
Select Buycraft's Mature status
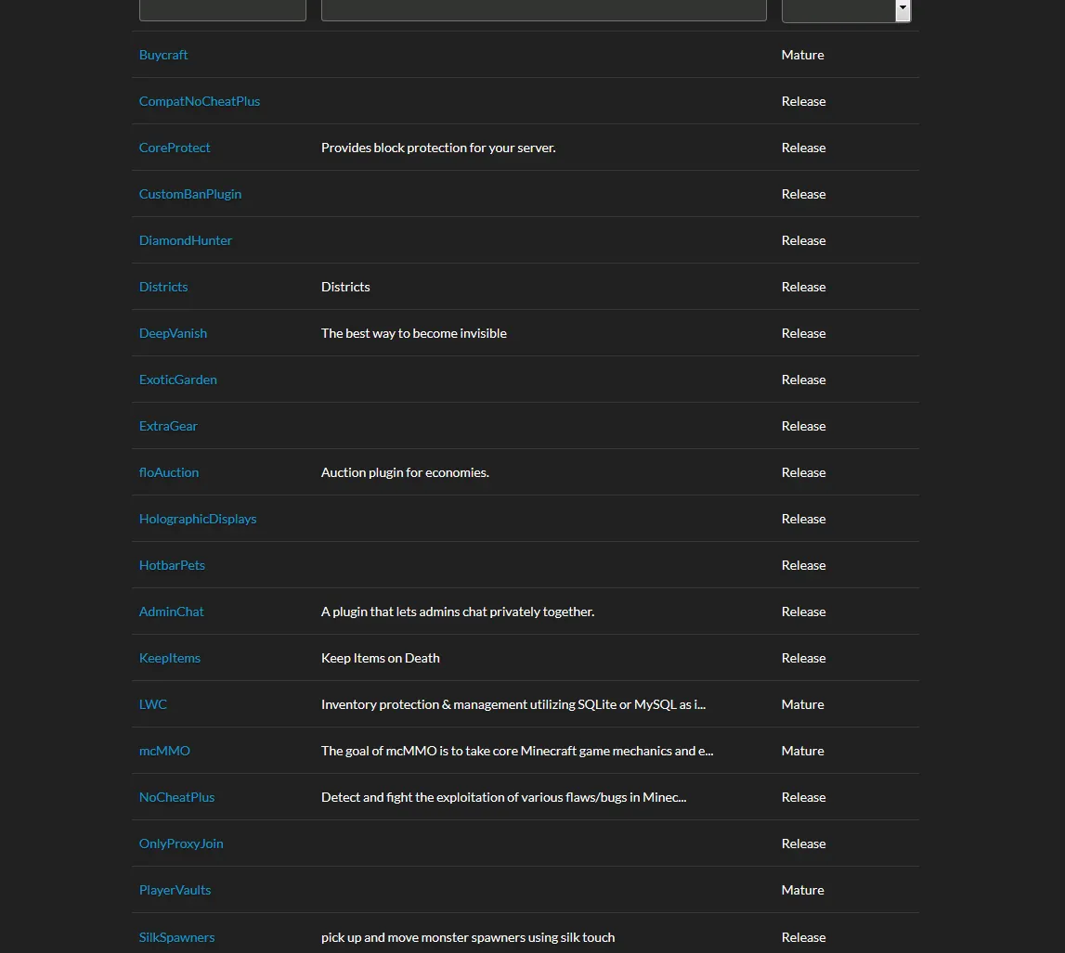click(803, 55)
